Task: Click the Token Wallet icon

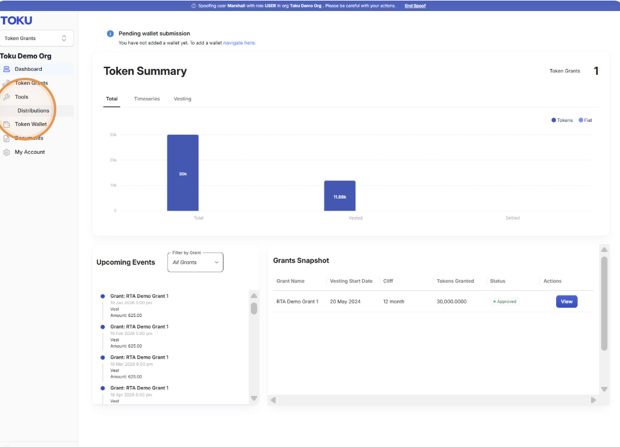Action: (x=6, y=124)
